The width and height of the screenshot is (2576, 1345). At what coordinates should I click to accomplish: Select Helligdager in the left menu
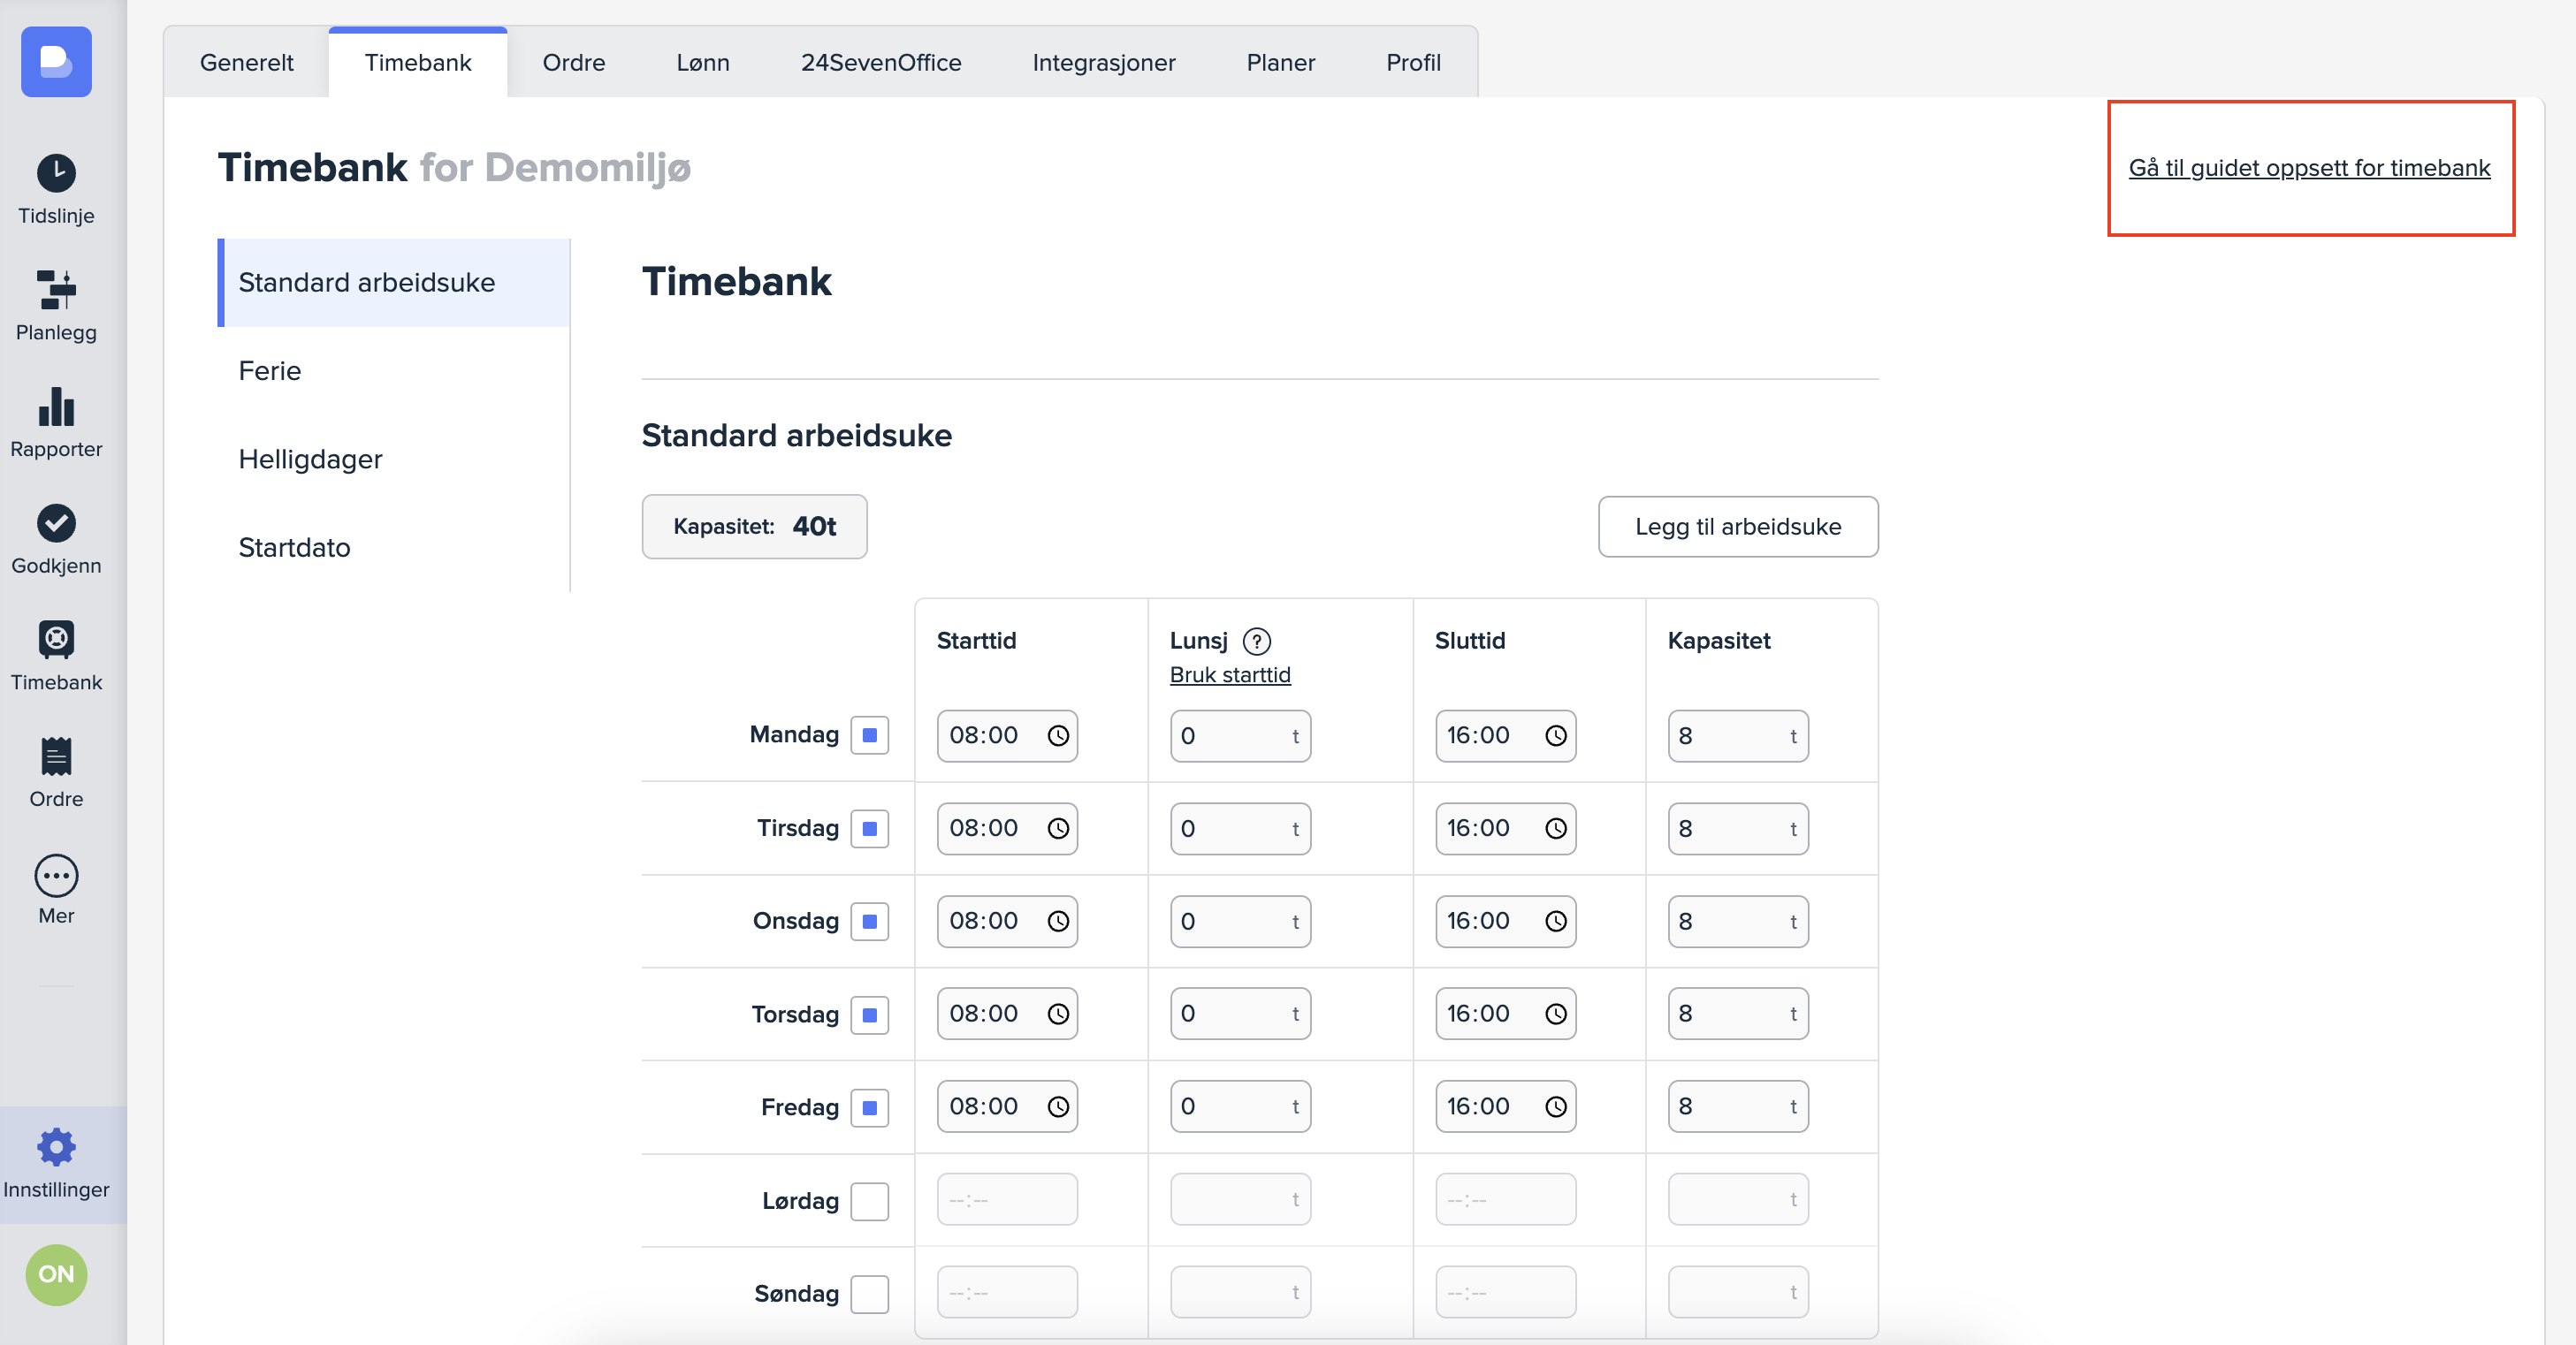[310, 459]
